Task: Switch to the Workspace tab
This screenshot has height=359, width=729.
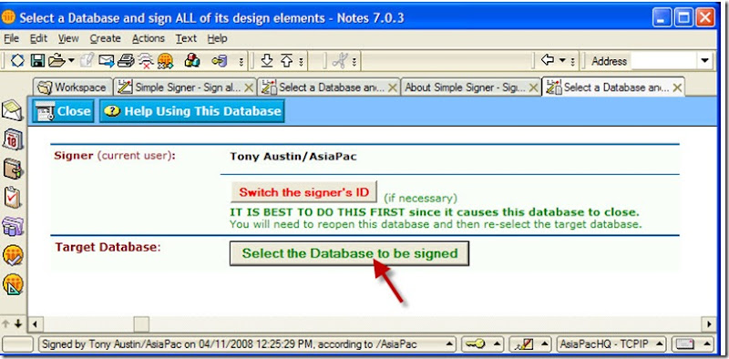Action: point(73,87)
